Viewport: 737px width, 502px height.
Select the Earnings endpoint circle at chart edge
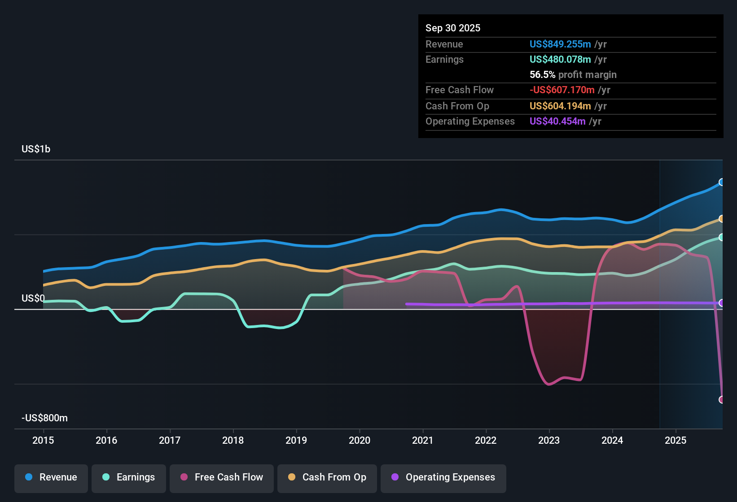pos(722,238)
